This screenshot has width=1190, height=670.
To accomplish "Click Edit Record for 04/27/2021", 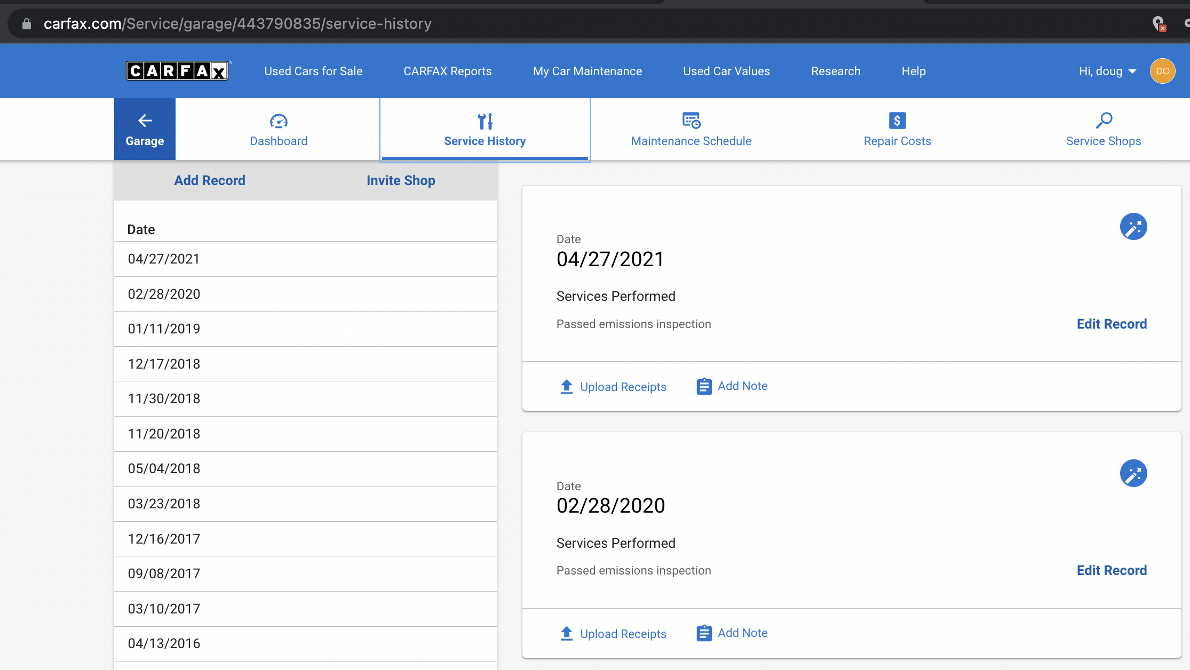I will 1112,324.
